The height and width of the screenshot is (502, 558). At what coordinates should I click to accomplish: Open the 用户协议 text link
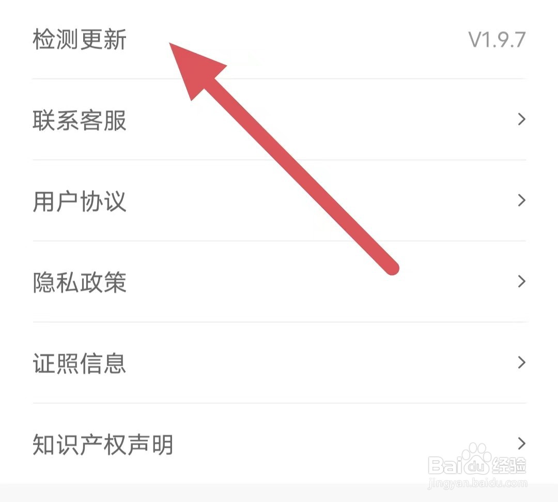(x=80, y=201)
